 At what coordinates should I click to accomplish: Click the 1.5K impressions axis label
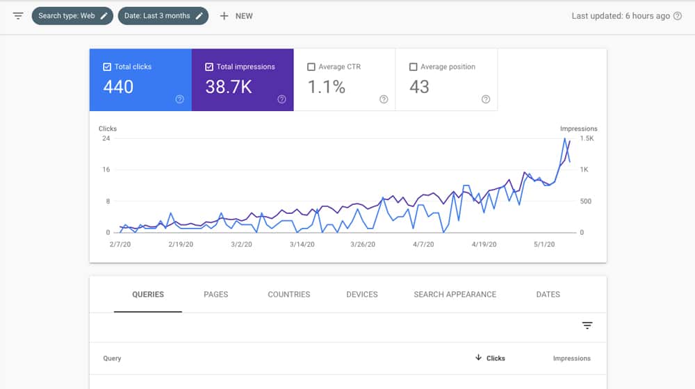click(587, 138)
